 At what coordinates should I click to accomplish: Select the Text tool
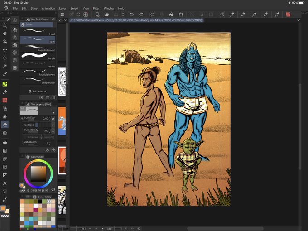coord(5,183)
